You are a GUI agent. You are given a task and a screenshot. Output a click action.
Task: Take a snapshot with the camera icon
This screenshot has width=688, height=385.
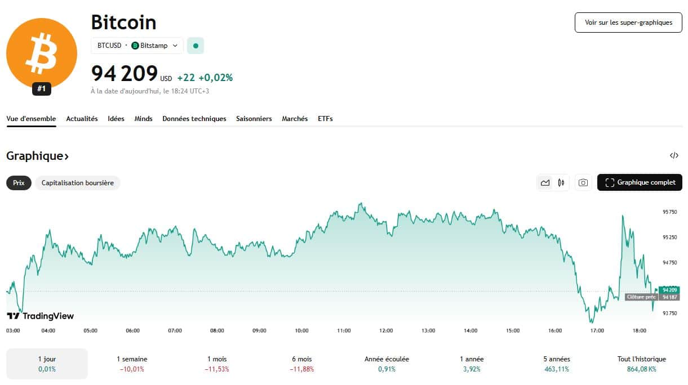[x=583, y=182]
